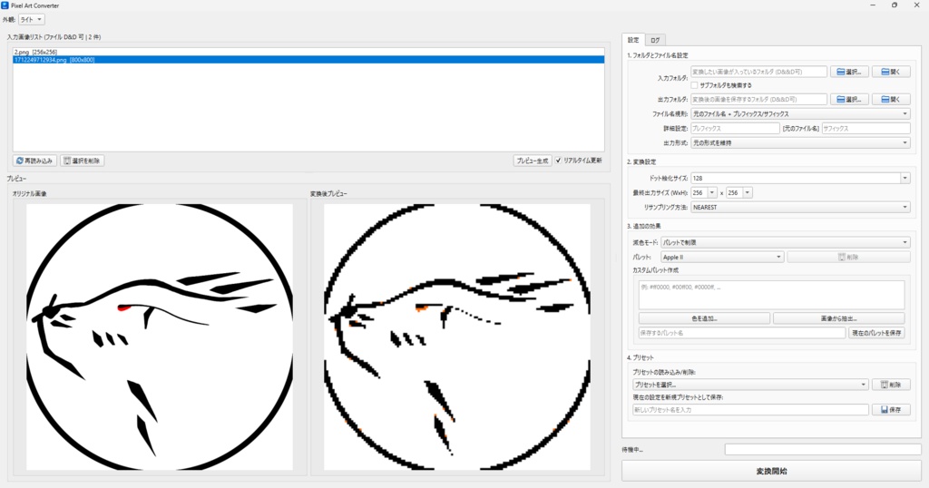Select 1712249712934.png [800x800] list row
Viewport: 929px width, 488px height.
coord(308,60)
